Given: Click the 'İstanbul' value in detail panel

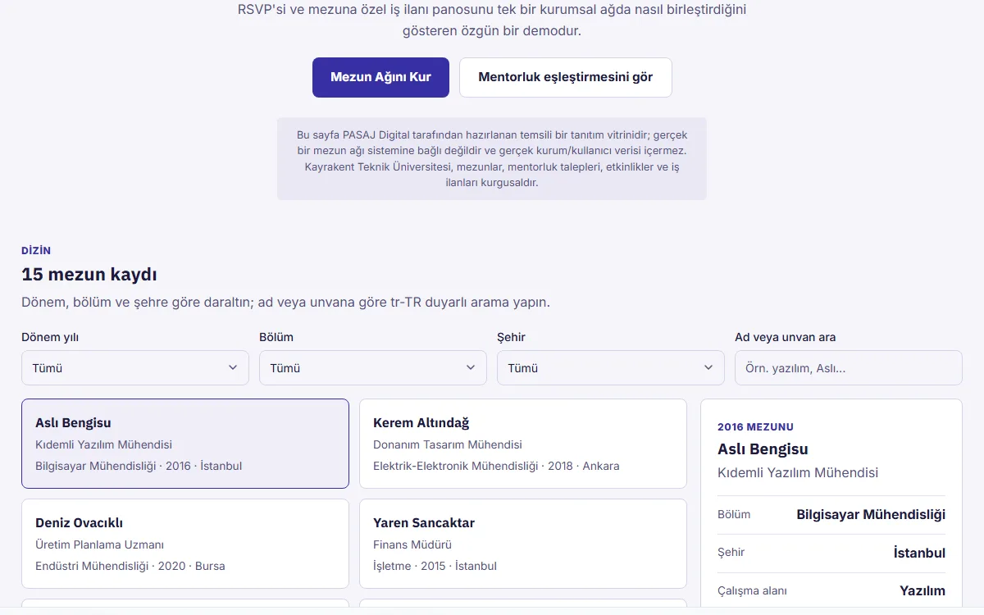Looking at the screenshot, I should coord(919,553).
